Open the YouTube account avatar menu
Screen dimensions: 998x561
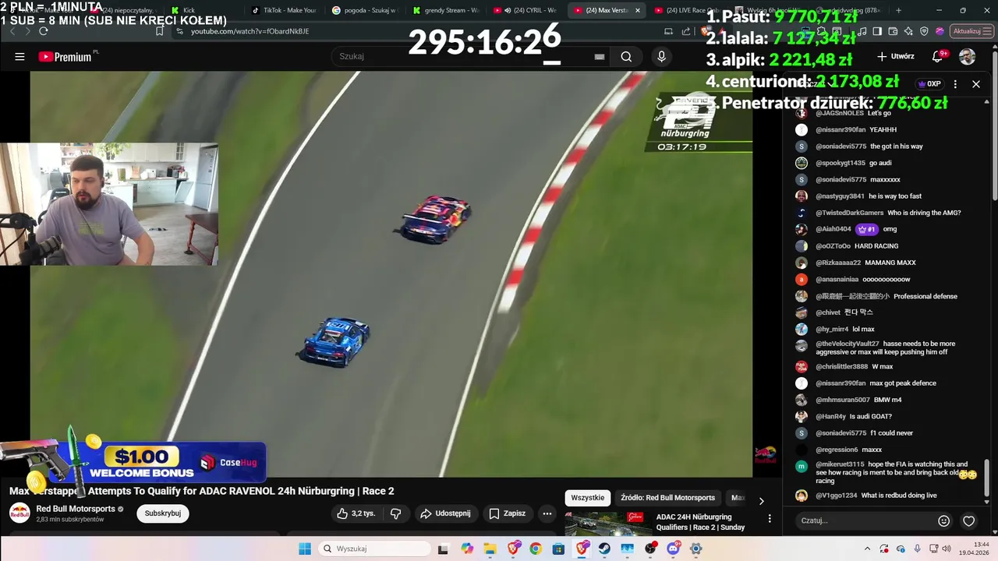click(x=967, y=57)
